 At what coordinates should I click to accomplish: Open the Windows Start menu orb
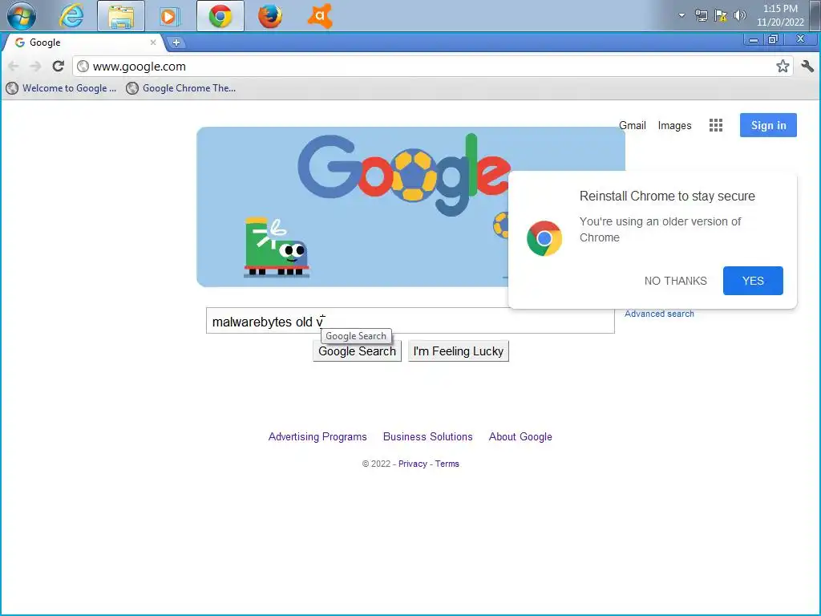click(21, 16)
